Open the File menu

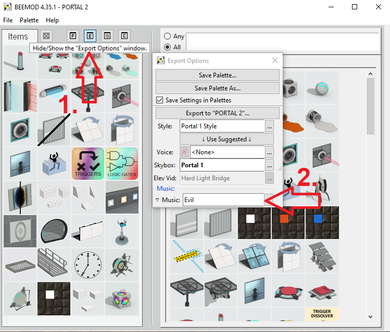coord(8,20)
